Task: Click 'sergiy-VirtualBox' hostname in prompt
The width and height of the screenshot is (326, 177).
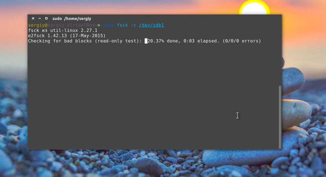Action: (71, 25)
